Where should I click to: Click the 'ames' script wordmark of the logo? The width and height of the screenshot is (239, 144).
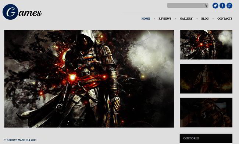tap(30, 13)
